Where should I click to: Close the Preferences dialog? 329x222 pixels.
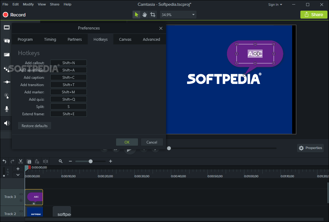point(161,28)
